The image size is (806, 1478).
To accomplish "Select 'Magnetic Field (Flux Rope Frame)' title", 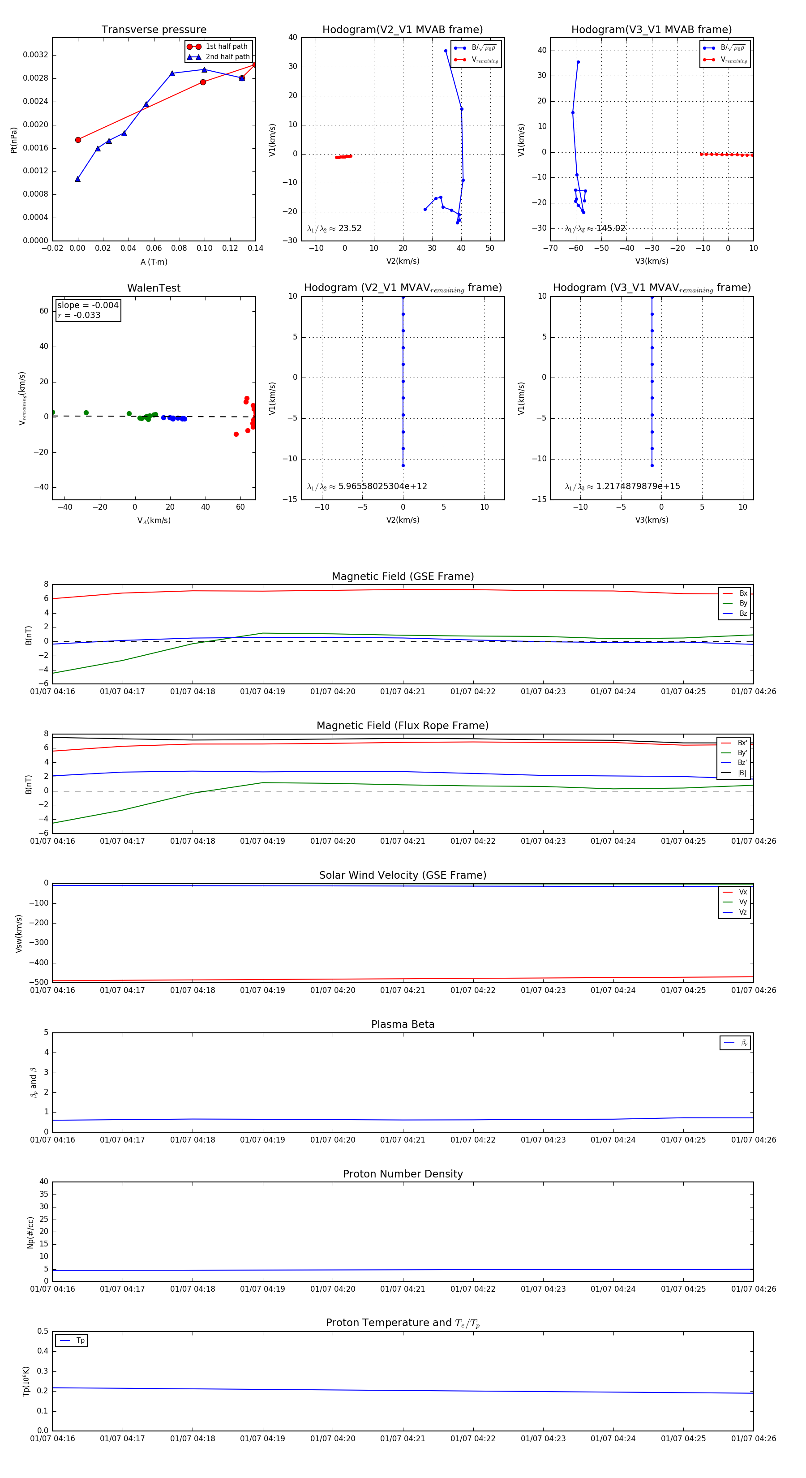I will 403,726.
